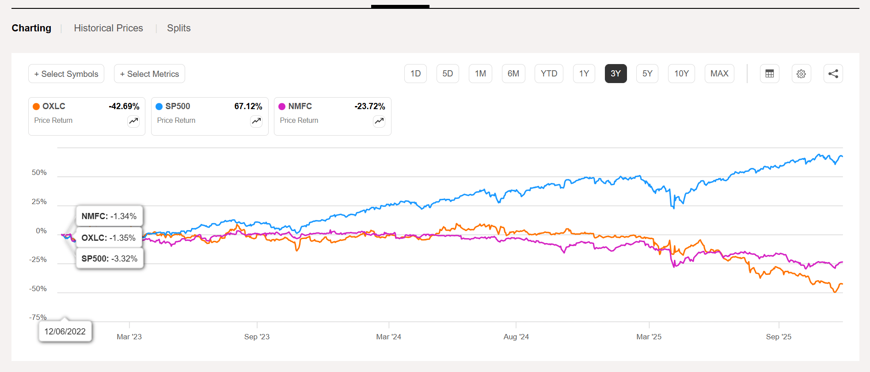Click the share chart icon
The height and width of the screenshot is (372, 870).
pyautogui.click(x=833, y=74)
